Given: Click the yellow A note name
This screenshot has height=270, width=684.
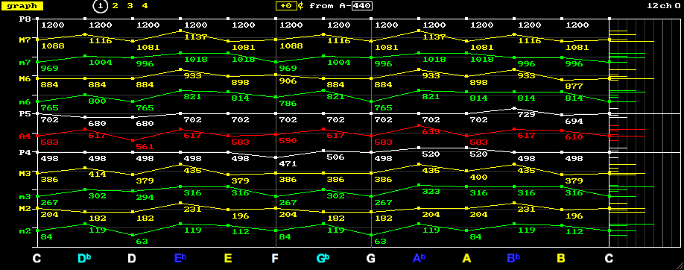Looking at the screenshot, I should click(466, 258).
